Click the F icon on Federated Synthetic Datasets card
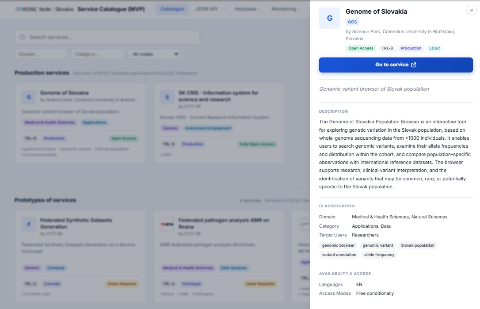This screenshot has width=480, height=309. tap(29, 224)
